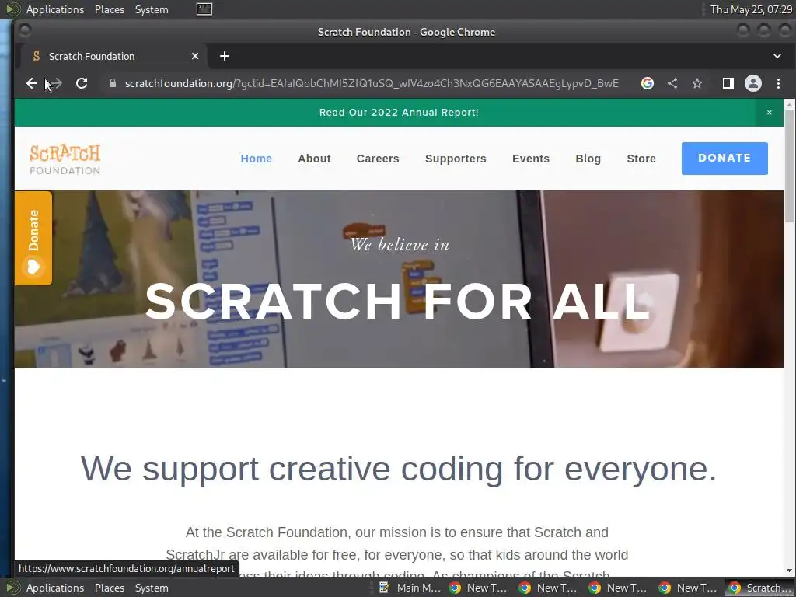Reload the page with the refresh icon
This screenshot has width=796, height=597.
81,83
